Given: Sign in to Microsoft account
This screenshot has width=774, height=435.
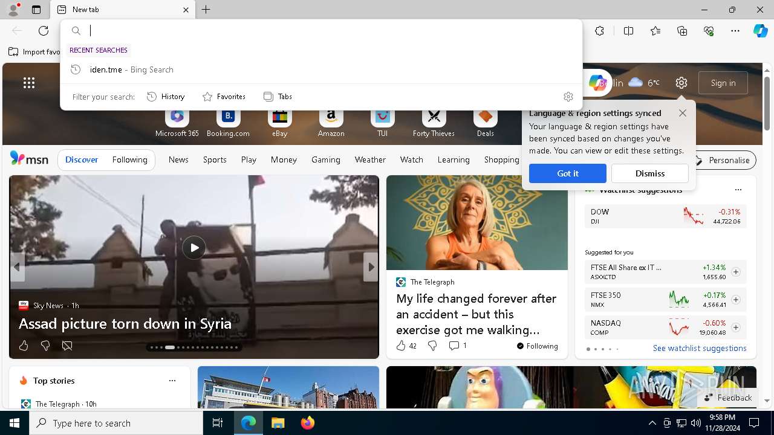Looking at the screenshot, I should point(723,83).
